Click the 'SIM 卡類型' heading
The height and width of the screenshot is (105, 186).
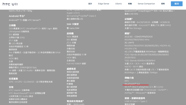[73, 24]
